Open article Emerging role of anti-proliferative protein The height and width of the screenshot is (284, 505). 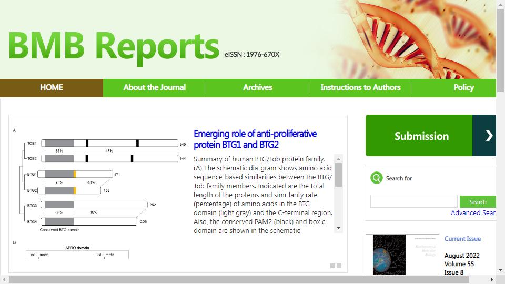click(255, 139)
